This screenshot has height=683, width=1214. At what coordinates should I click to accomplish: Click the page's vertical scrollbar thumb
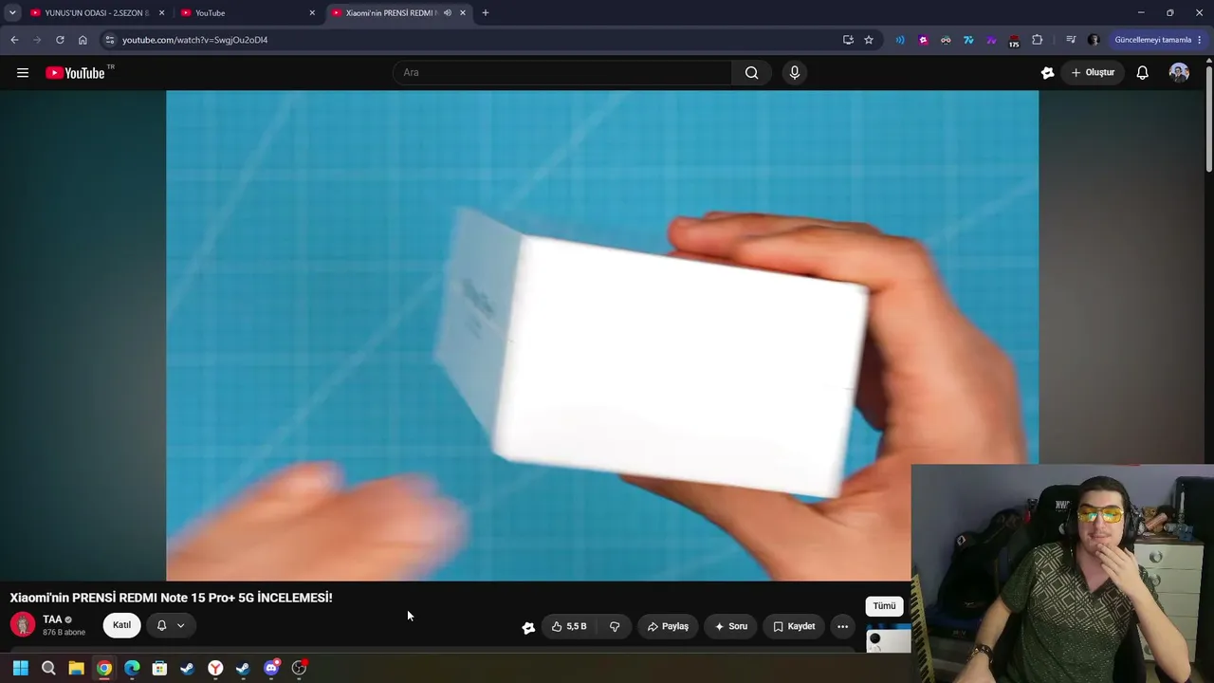coord(1209,120)
